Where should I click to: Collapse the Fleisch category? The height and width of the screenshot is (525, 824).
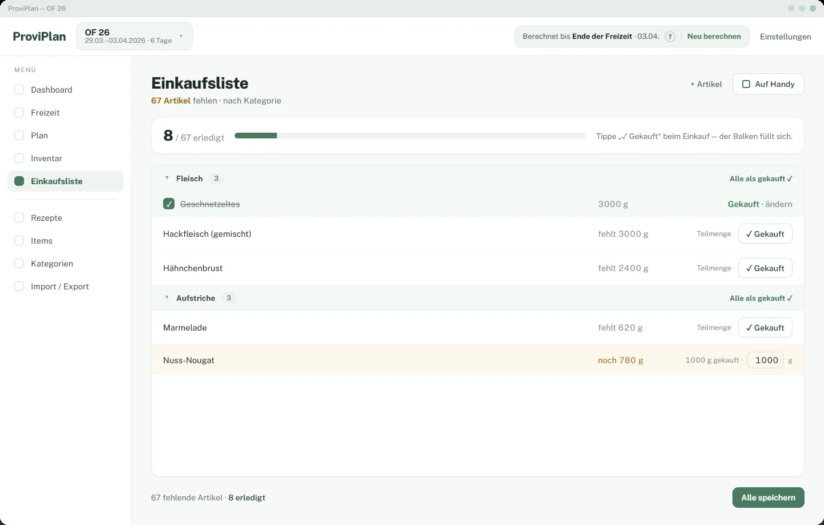(x=167, y=178)
